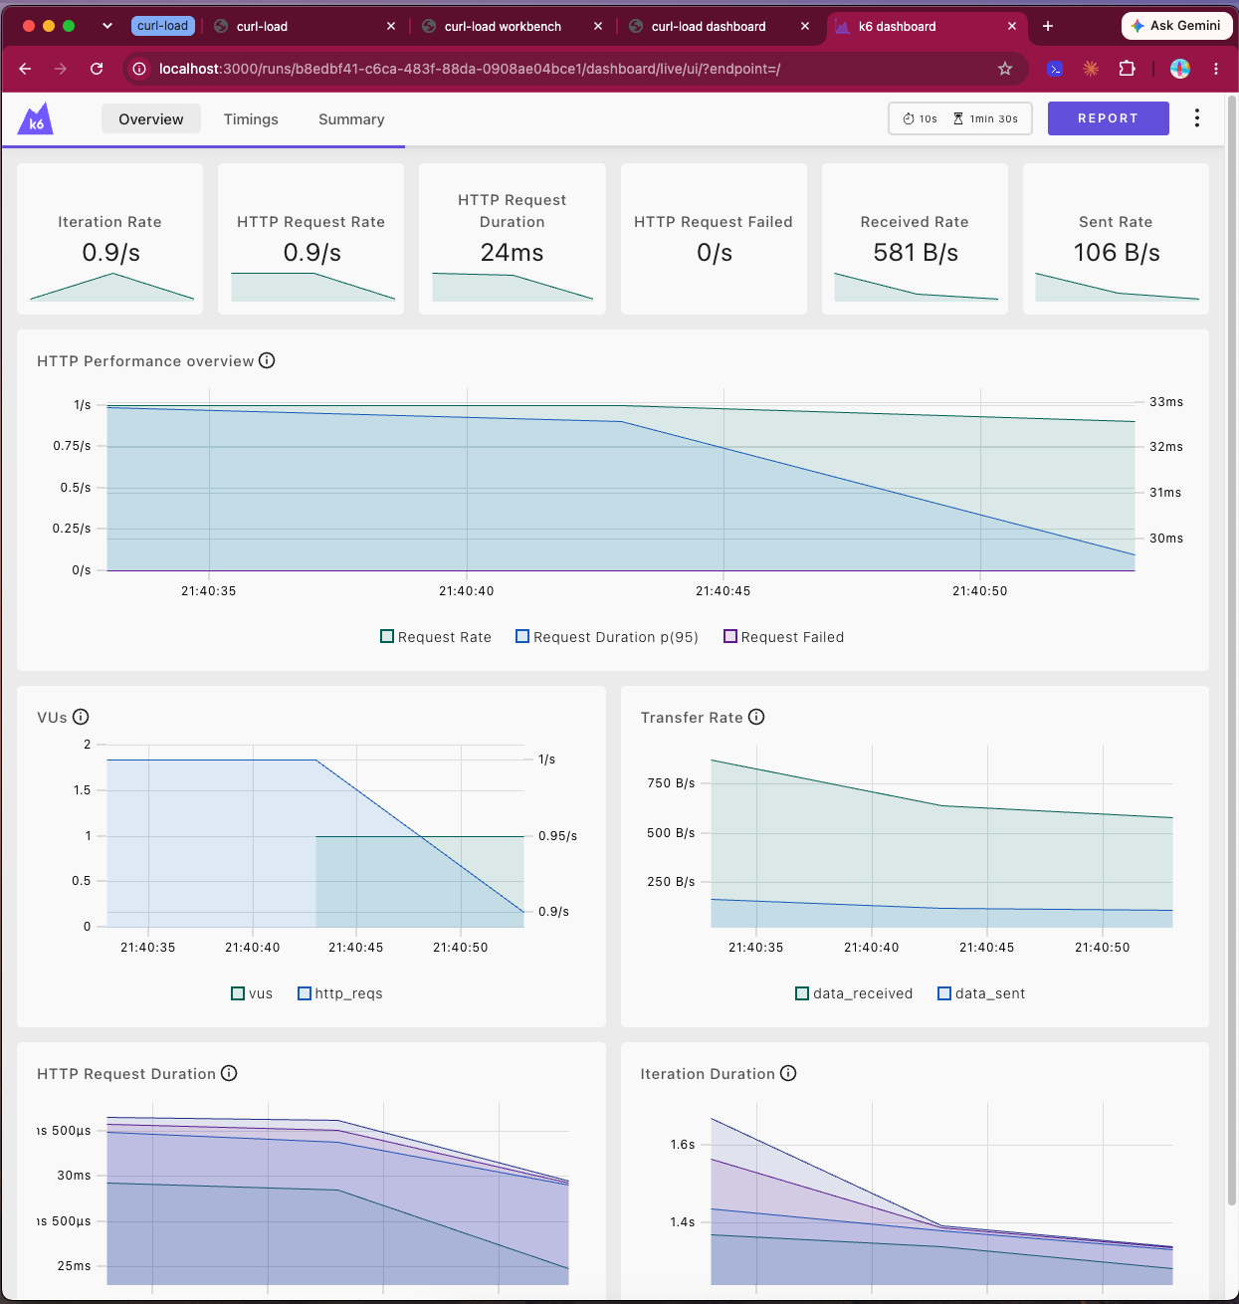Click the refresh interval 10s stopwatch indicator
This screenshot has height=1304, width=1239.
920,118
